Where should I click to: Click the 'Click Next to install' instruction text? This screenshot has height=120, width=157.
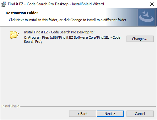pos(68,20)
